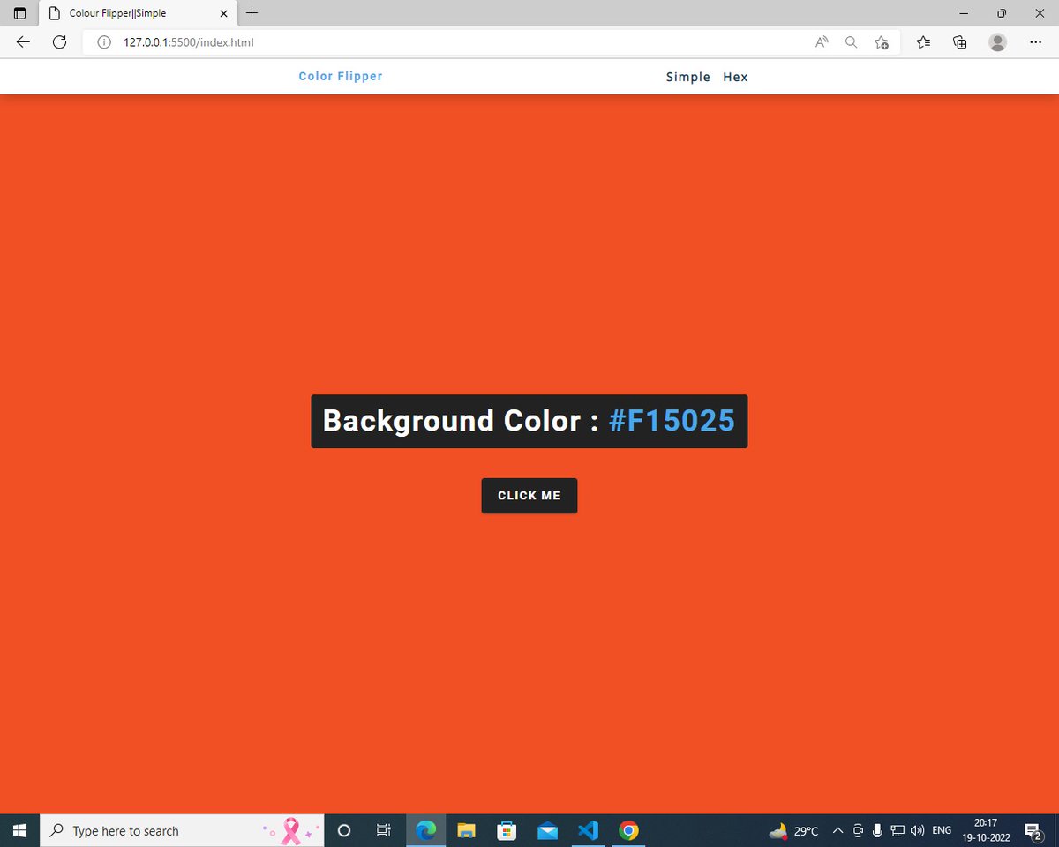Open browser profile avatar
Image resolution: width=1059 pixels, height=847 pixels.
[998, 41]
